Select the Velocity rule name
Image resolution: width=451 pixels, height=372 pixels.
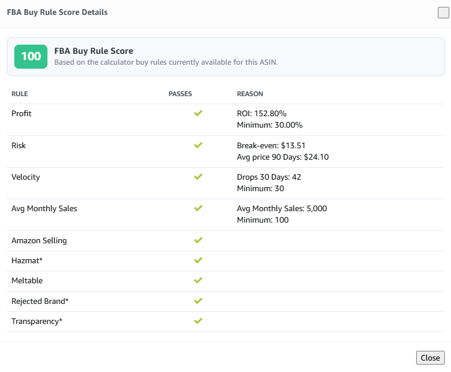[x=26, y=177]
